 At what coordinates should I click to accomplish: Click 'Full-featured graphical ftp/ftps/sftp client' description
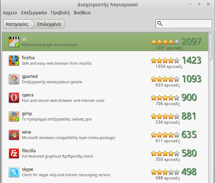(57, 156)
